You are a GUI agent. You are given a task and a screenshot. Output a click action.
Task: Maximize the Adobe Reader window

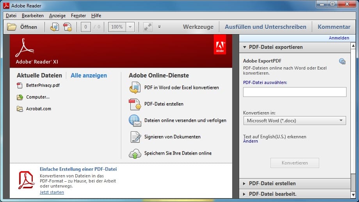coord(332,4)
